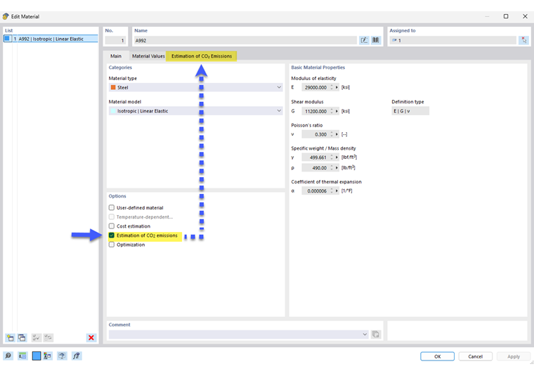Click the Apply button
The height and width of the screenshot is (376, 534).
[x=513, y=356]
